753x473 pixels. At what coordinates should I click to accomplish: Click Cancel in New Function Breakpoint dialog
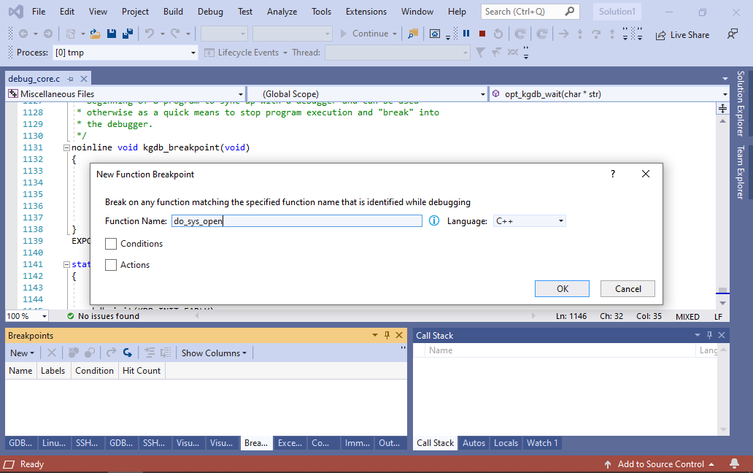coord(627,288)
